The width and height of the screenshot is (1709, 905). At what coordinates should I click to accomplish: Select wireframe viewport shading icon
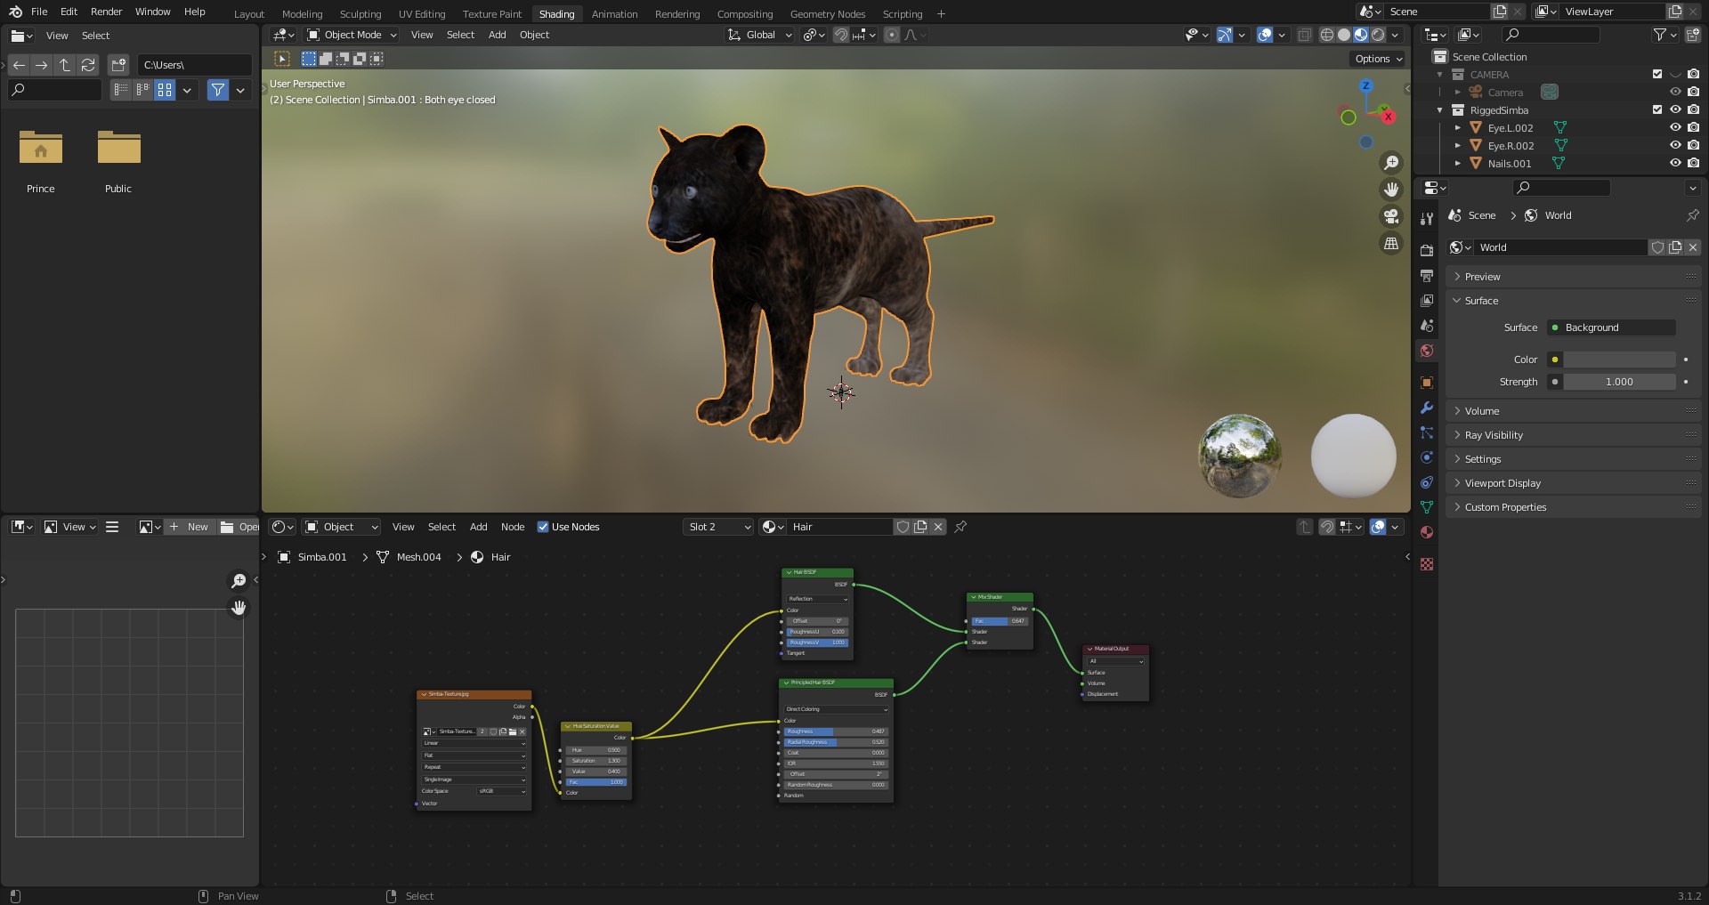(x=1326, y=35)
